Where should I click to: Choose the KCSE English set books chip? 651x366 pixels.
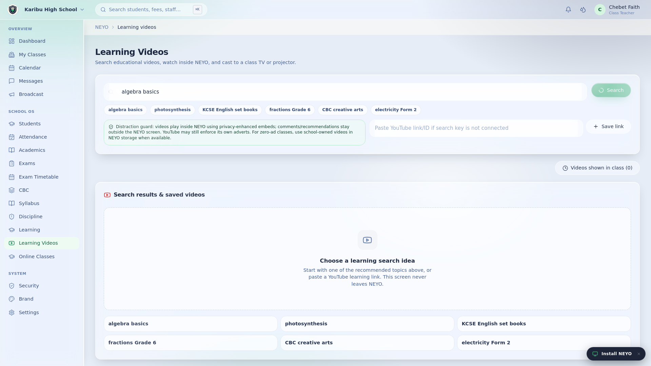click(230, 110)
